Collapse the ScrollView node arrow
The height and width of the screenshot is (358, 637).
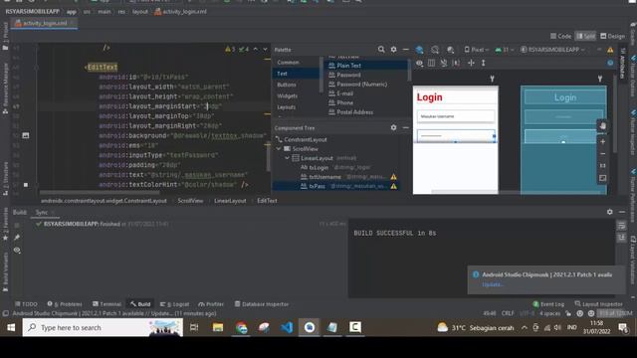[279, 149]
